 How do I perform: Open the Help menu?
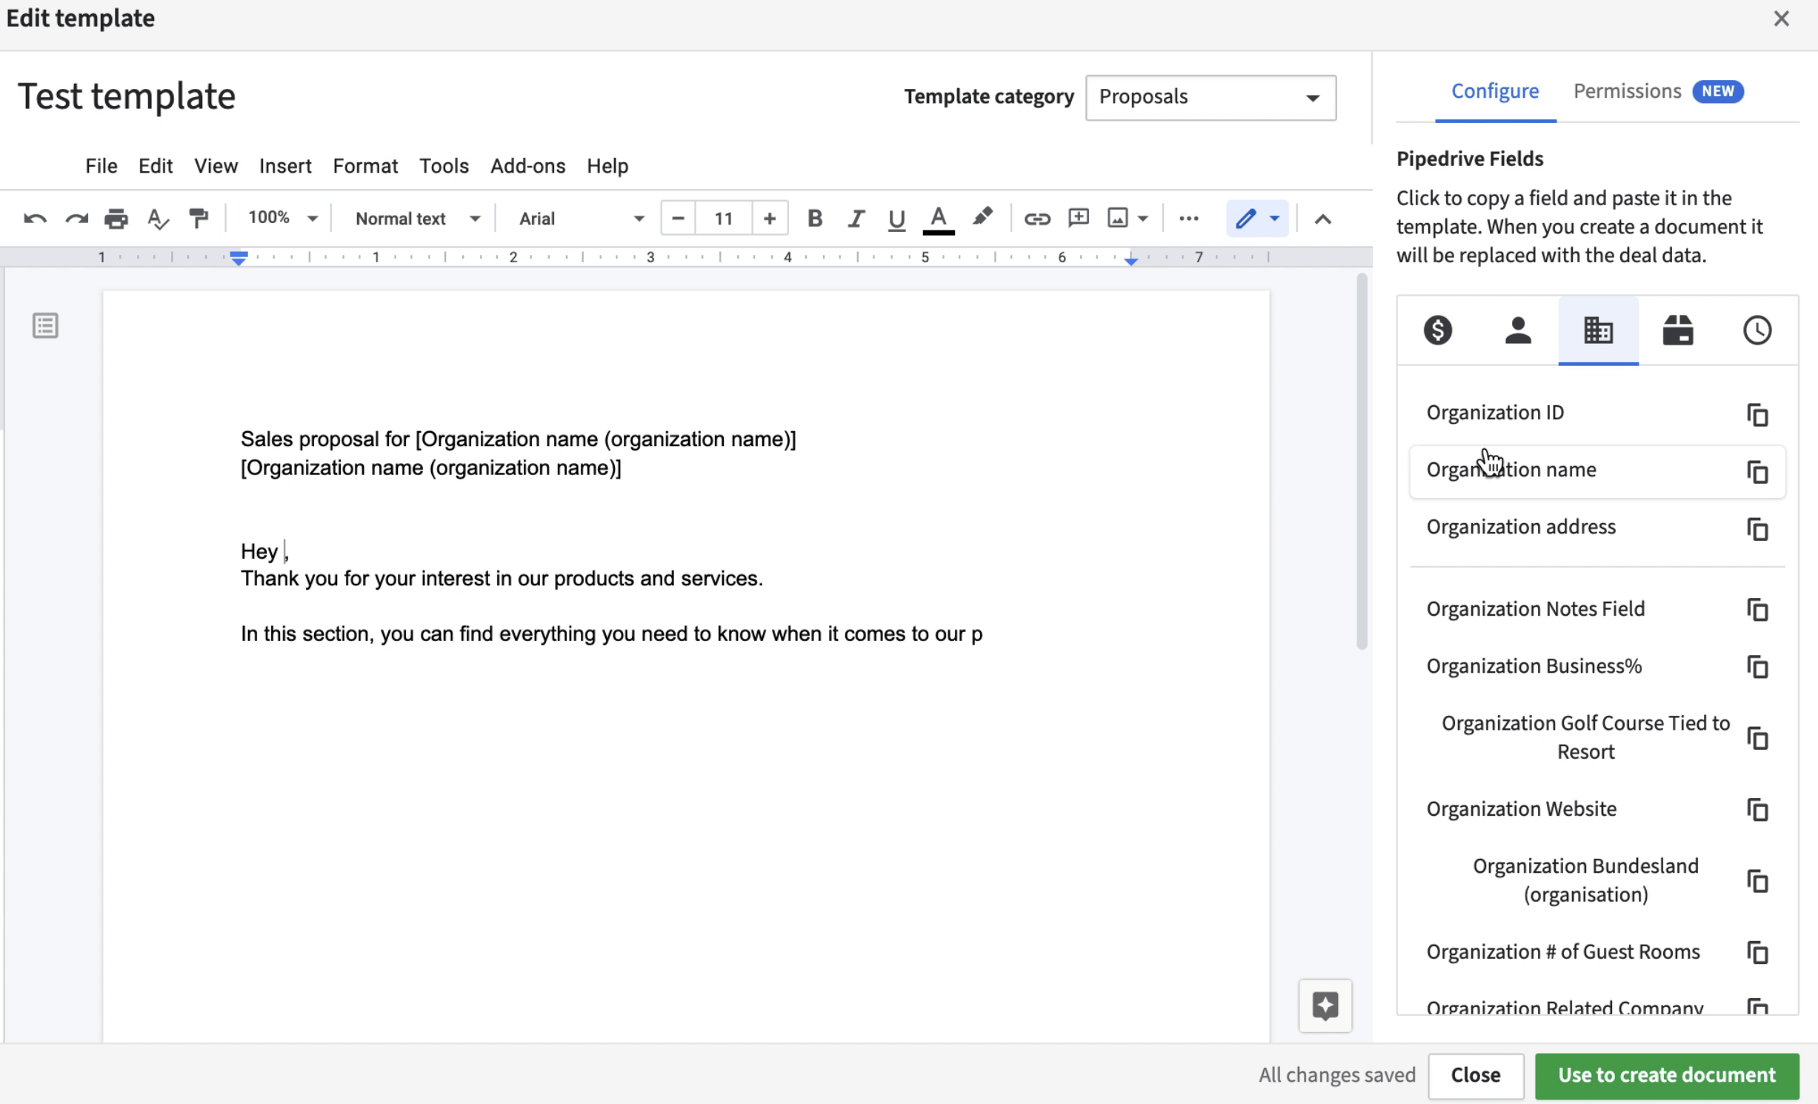[x=607, y=166]
